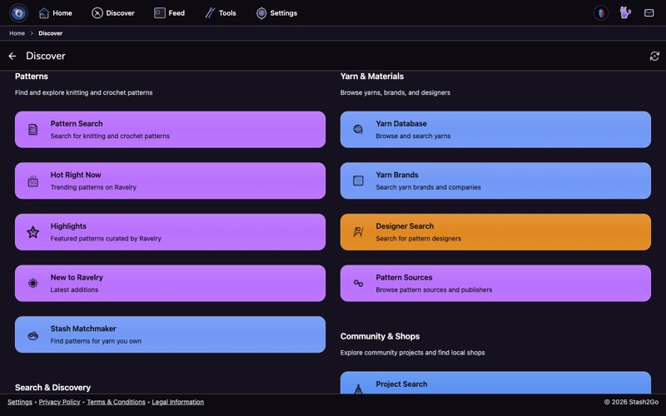Click the Pattern Search document icon

click(x=32, y=130)
